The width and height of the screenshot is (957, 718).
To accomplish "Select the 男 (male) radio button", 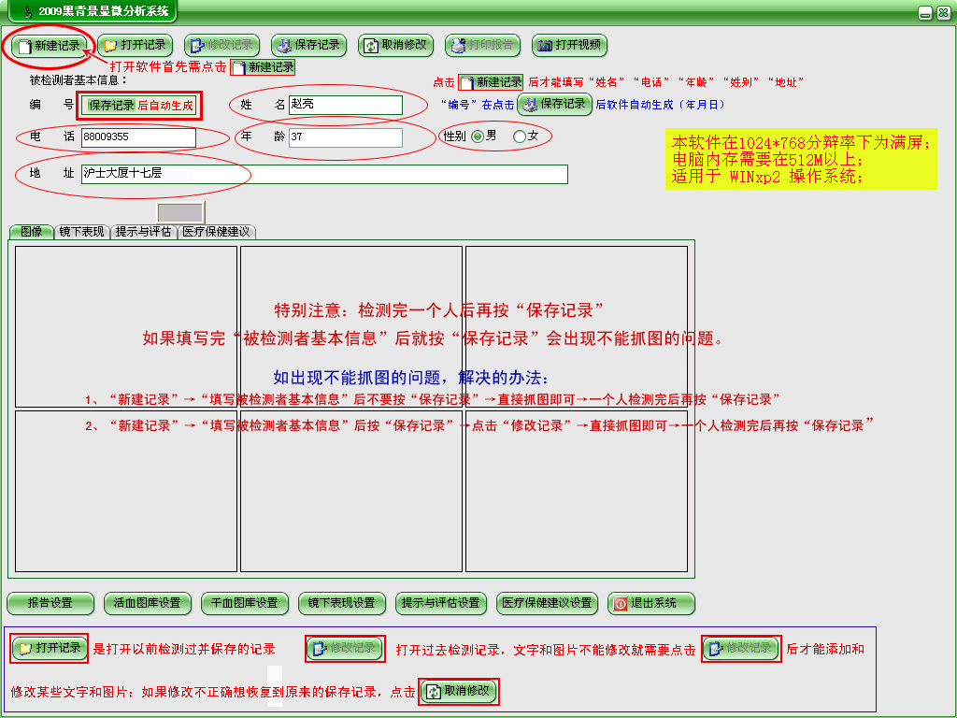I will pos(478,136).
